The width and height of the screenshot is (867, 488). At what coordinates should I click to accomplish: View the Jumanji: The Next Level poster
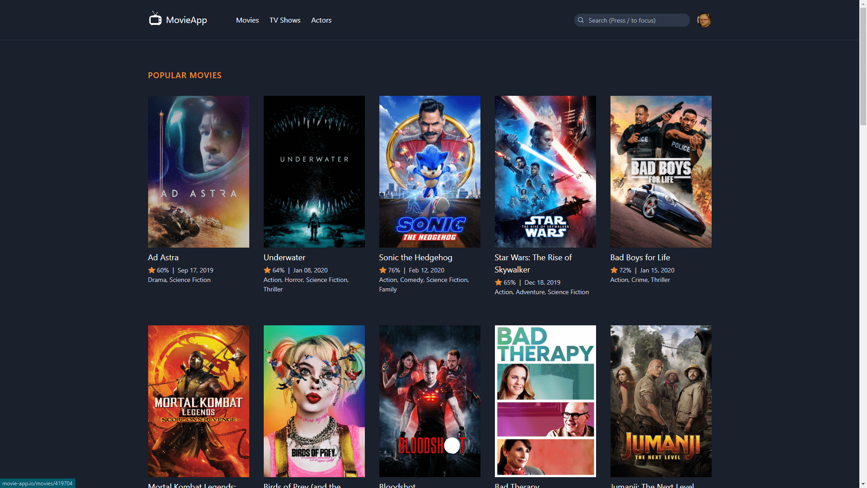tap(661, 401)
